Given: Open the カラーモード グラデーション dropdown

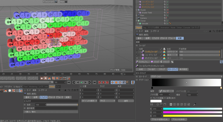Looking at the screenshot, I should [186, 77].
